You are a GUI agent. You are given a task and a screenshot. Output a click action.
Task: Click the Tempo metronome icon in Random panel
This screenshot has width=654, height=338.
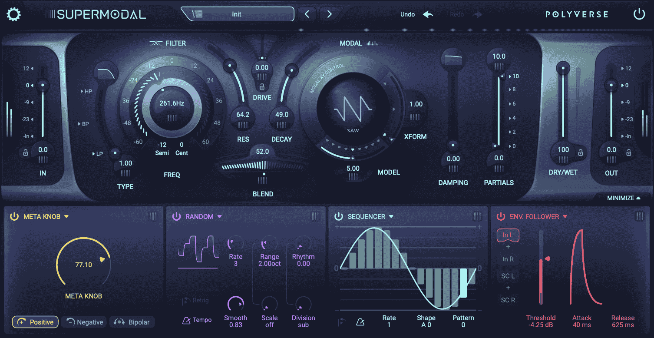pyautogui.click(x=185, y=320)
